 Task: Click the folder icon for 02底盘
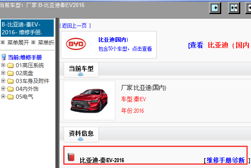pos(10,73)
